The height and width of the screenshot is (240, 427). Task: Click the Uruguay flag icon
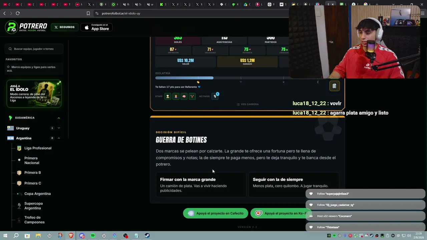pos(11,128)
